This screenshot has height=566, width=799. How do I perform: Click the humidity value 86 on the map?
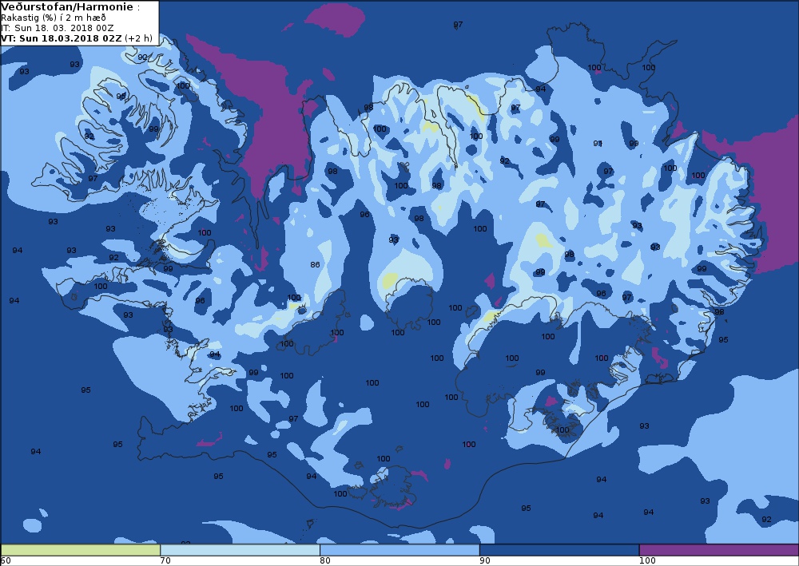[315, 265]
